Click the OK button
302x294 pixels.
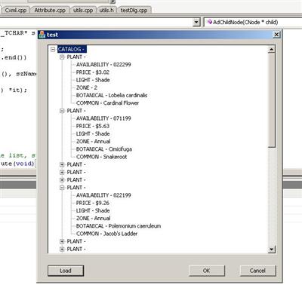[206, 271]
